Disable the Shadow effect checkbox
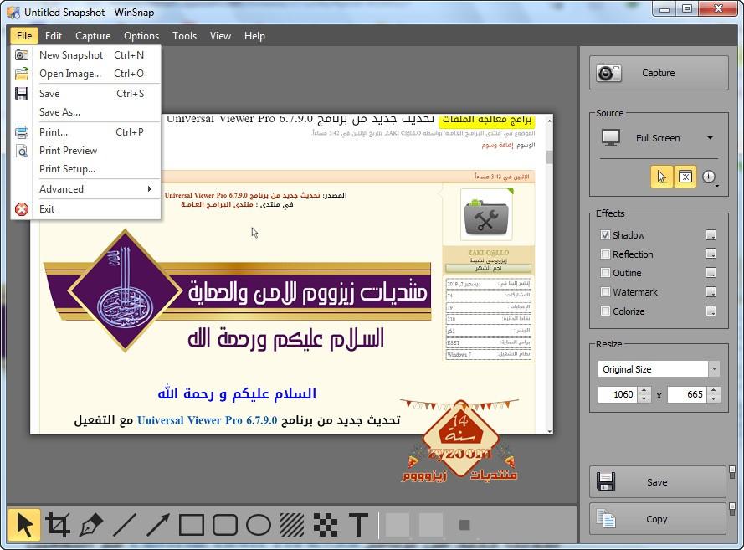 coord(605,235)
